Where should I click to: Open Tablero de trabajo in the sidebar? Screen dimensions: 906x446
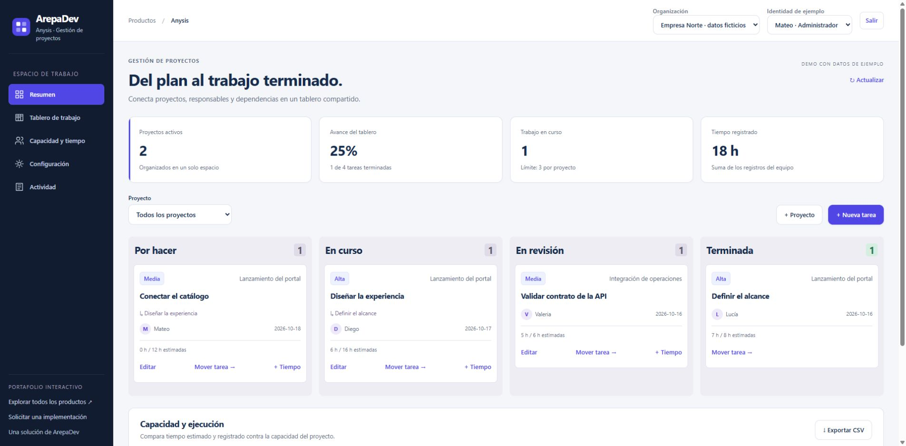pos(56,117)
